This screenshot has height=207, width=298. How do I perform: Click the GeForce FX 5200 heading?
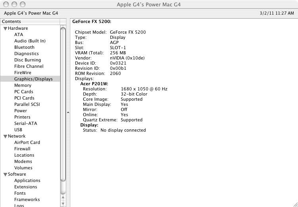pos(92,22)
